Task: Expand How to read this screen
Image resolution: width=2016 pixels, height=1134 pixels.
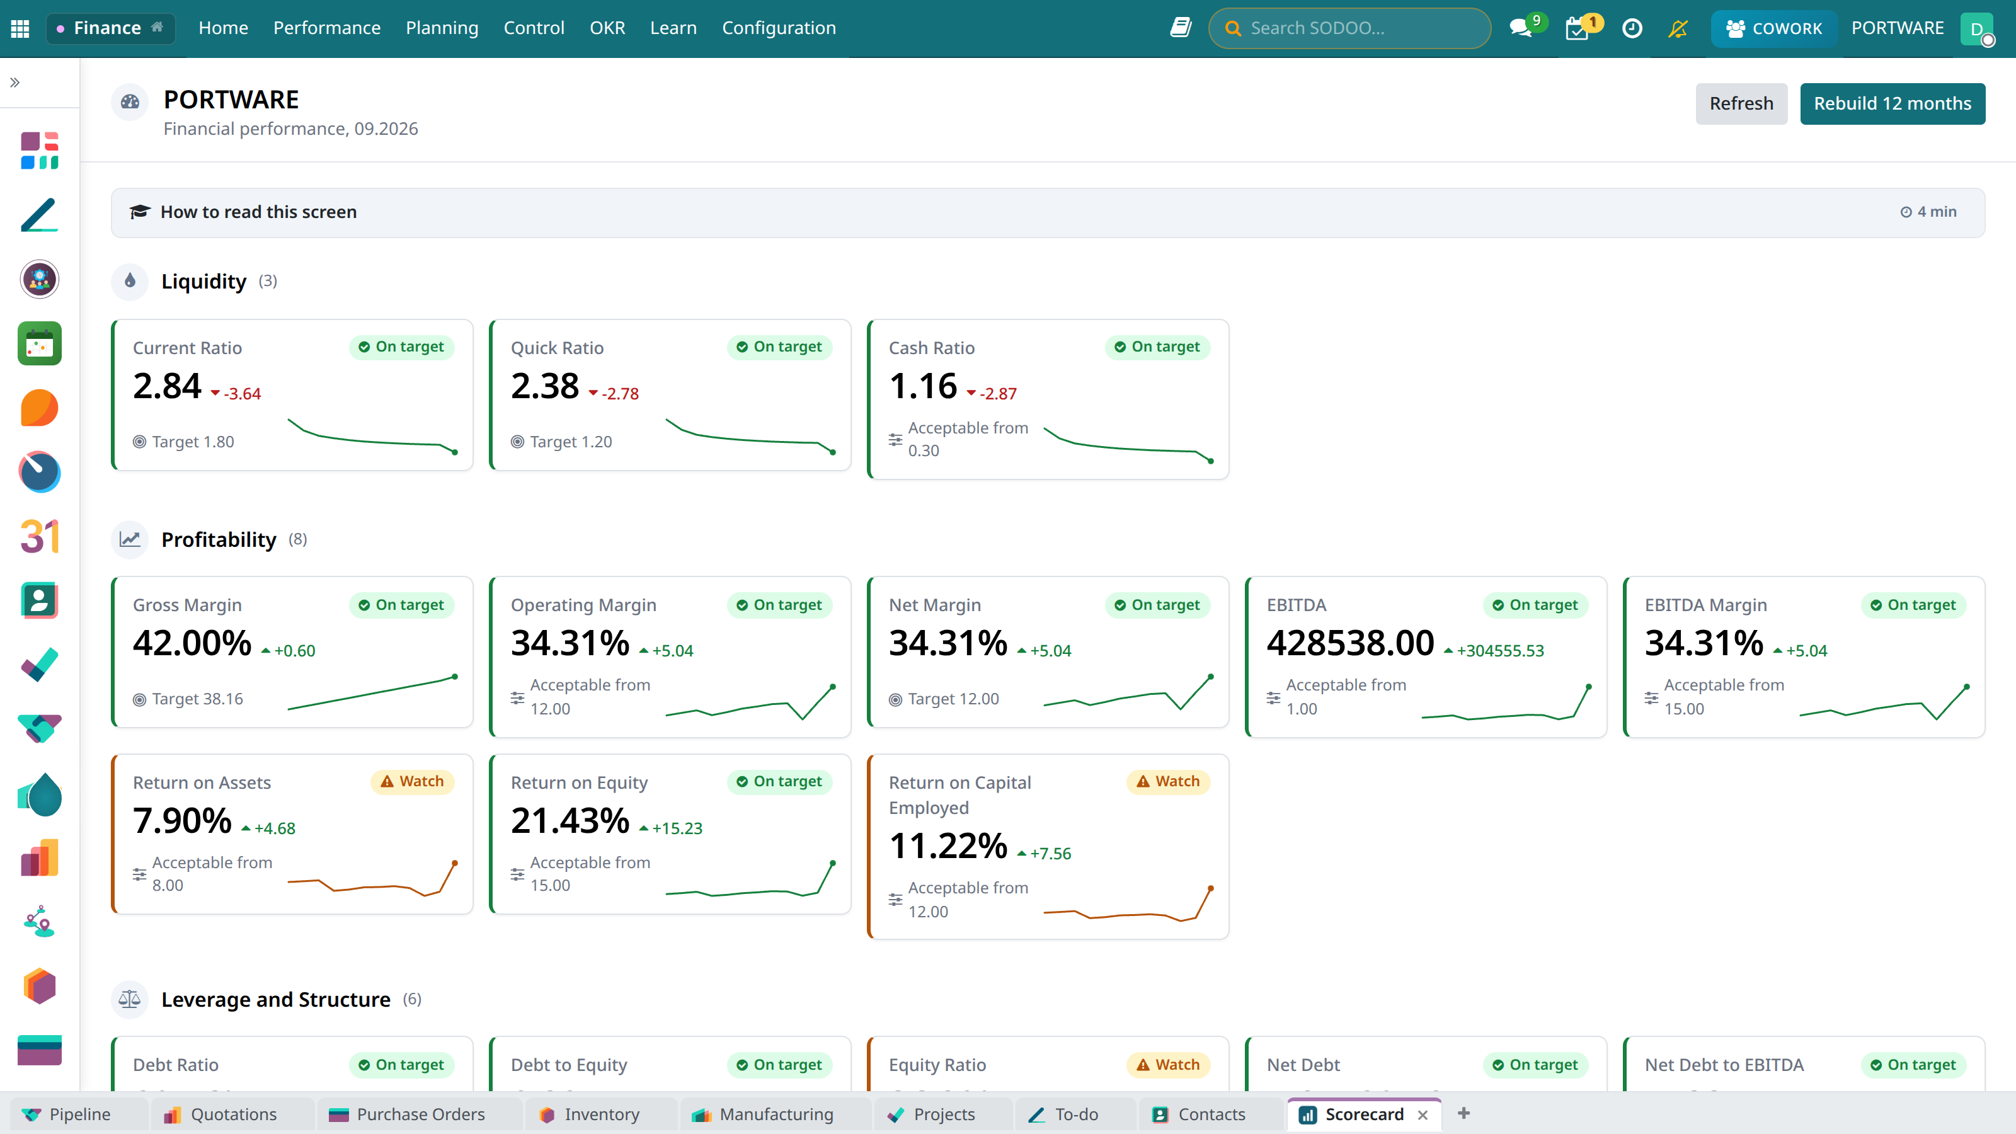Action: pos(1048,212)
